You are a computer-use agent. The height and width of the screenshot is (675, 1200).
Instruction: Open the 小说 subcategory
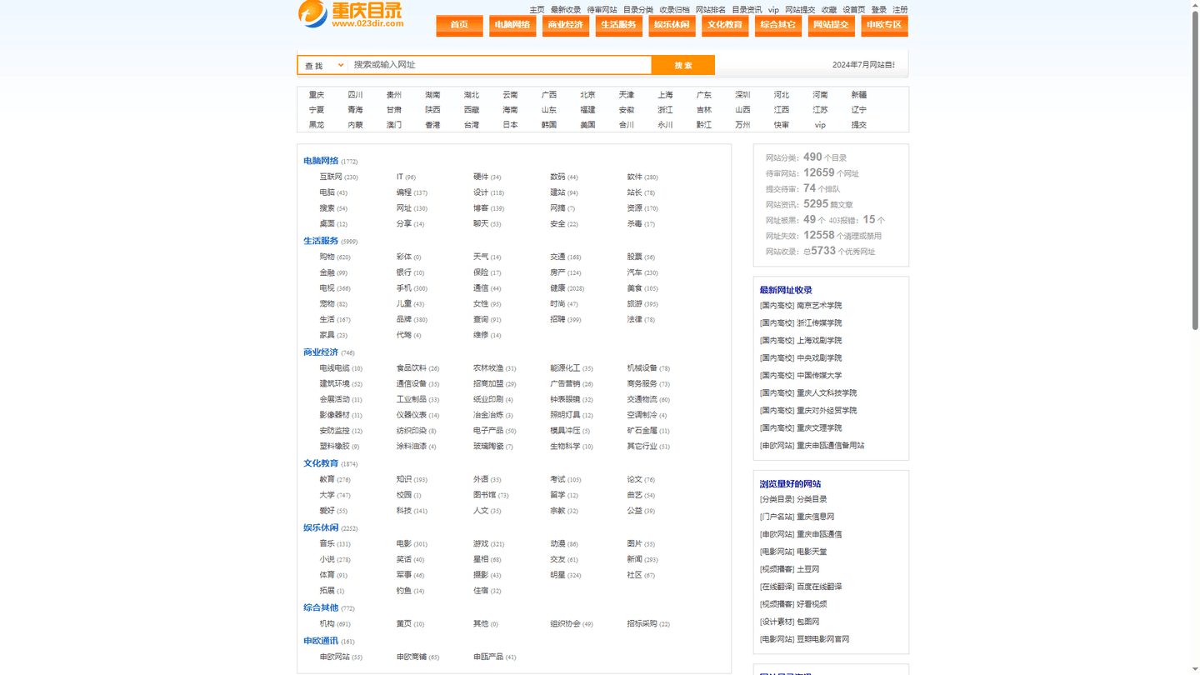327,560
